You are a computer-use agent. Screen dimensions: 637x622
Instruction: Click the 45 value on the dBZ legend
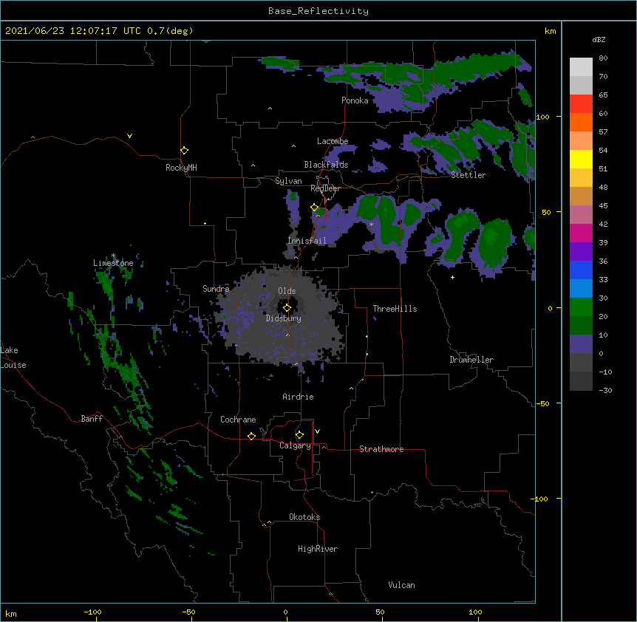coord(603,206)
